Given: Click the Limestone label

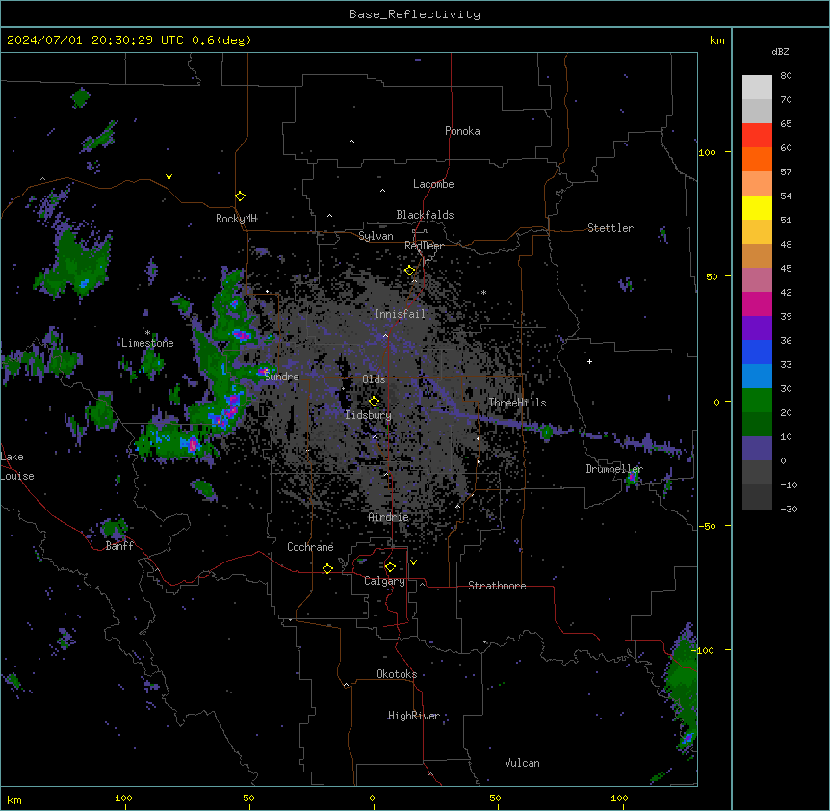Looking at the screenshot, I should (x=147, y=343).
